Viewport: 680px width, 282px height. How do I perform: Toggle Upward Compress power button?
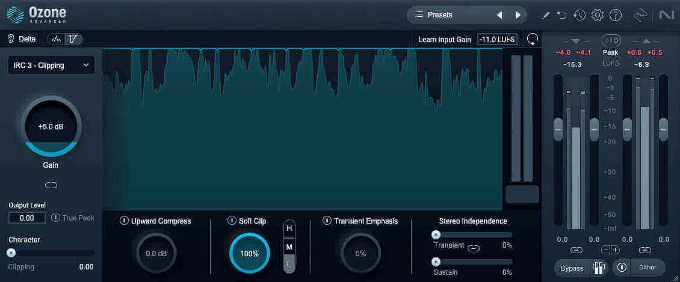[123, 221]
